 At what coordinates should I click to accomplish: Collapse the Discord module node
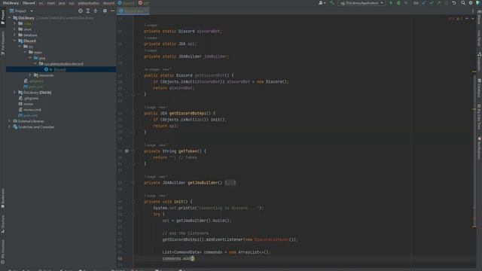coord(14,41)
